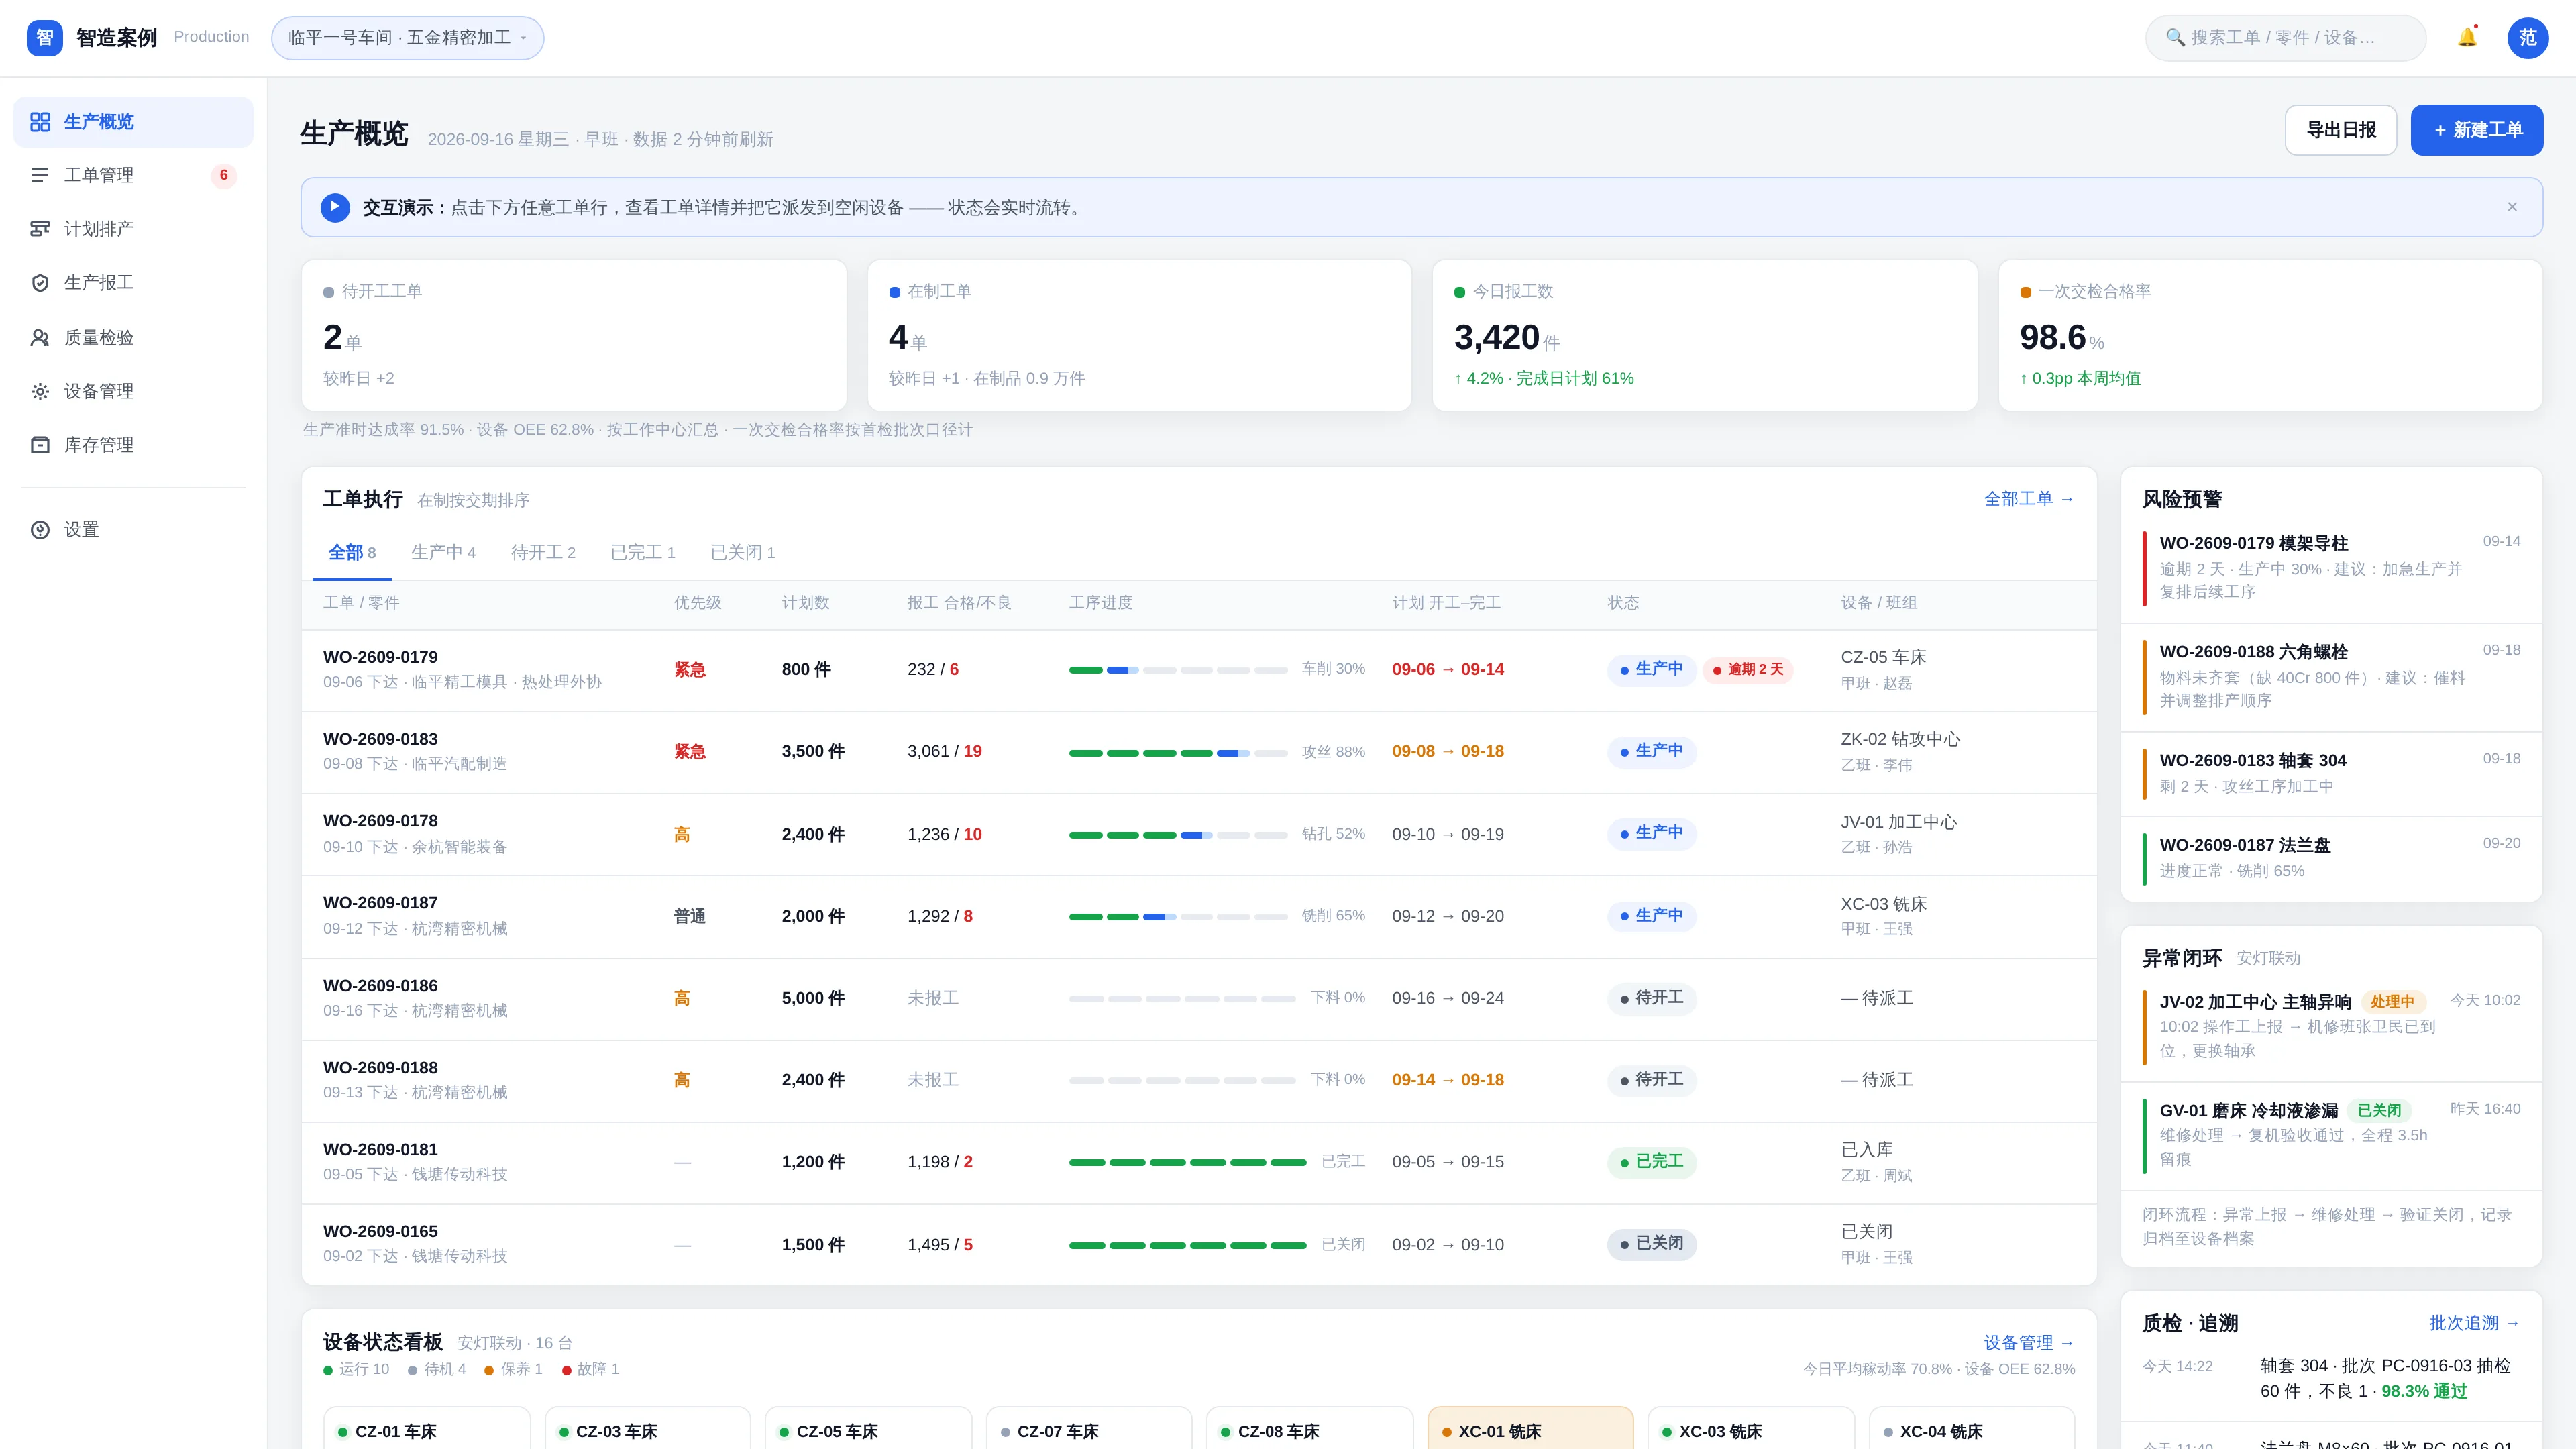Click the 已完工 status pill of WO-2609-0181
The height and width of the screenshot is (1449, 2576).
(x=1652, y=1162)
